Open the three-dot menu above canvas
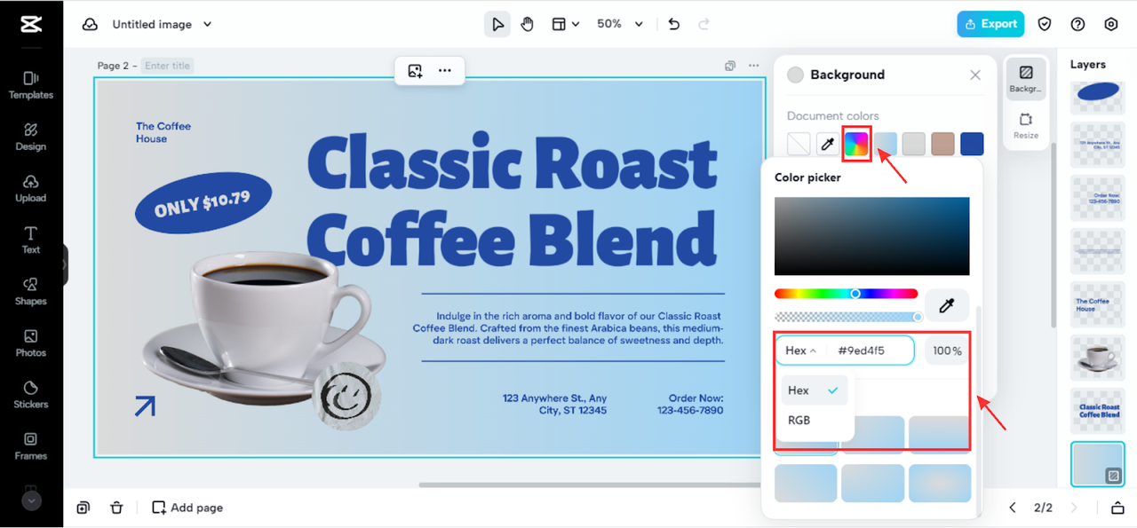 click(x=445, y=71)
